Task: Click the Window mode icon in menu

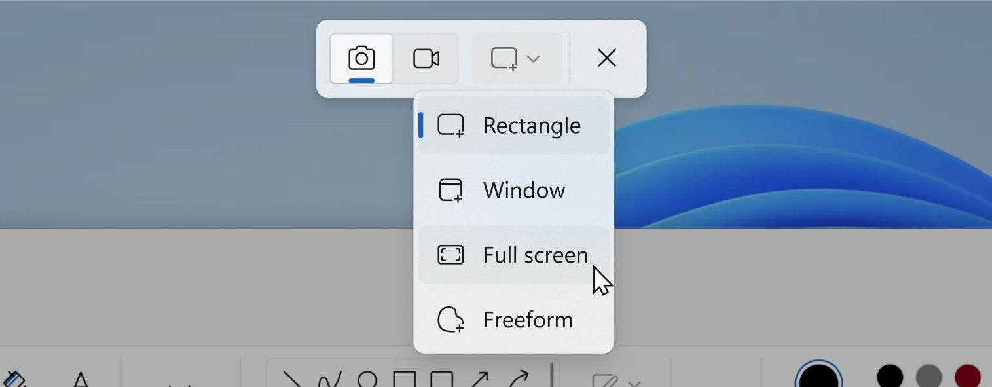Action: pos(450,190)
